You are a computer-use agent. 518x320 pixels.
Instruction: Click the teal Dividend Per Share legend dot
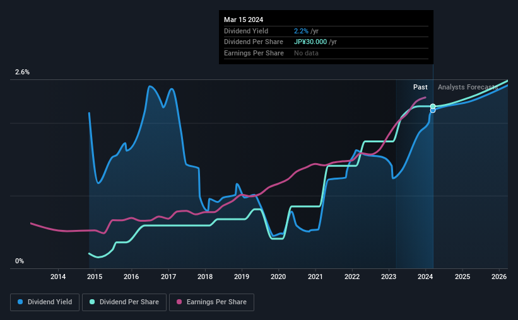point(92,302)
